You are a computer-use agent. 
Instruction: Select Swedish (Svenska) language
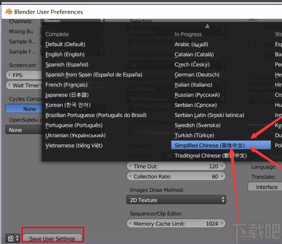[197, 125]
